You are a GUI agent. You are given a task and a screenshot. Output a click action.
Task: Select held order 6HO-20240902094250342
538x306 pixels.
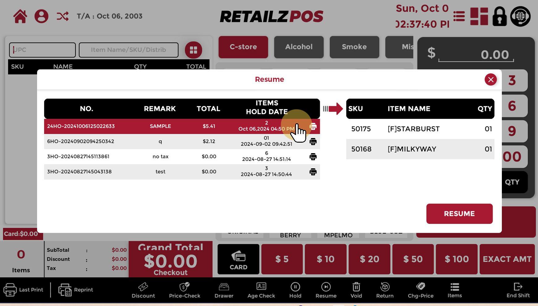coord(81,141)
